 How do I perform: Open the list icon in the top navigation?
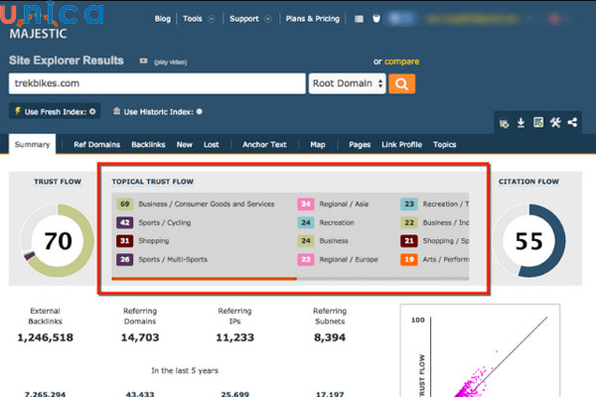[359, 19]
